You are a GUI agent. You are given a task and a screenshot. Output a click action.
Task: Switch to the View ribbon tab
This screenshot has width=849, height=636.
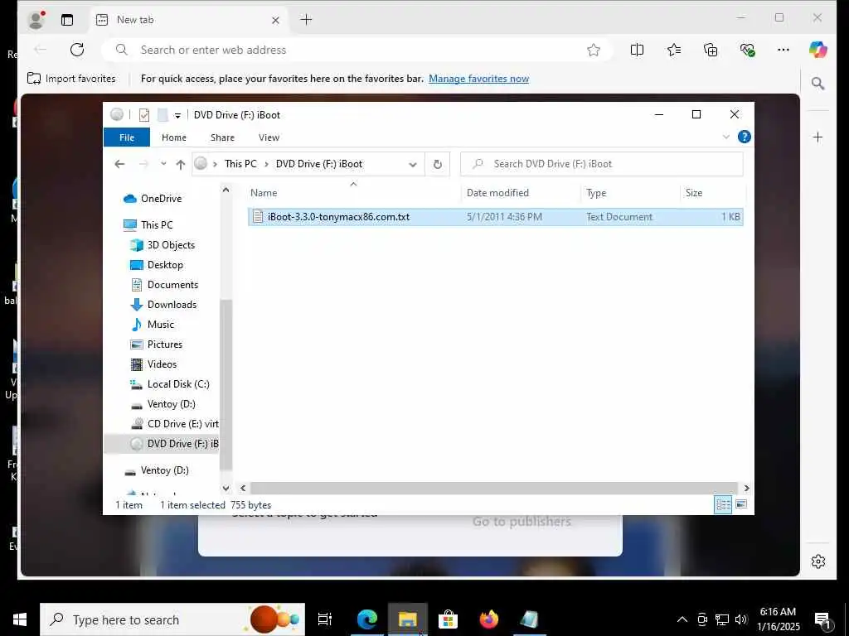coord(269,137)
